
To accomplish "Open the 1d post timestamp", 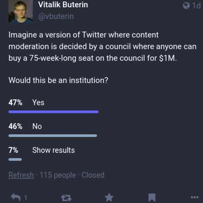I will point(197,6).
